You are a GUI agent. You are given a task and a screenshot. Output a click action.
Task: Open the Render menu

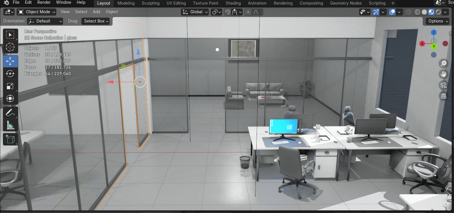coord(44,3)
